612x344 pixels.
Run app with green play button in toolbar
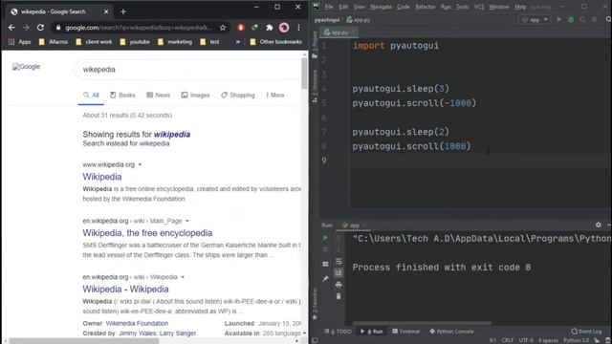point(558,19)
